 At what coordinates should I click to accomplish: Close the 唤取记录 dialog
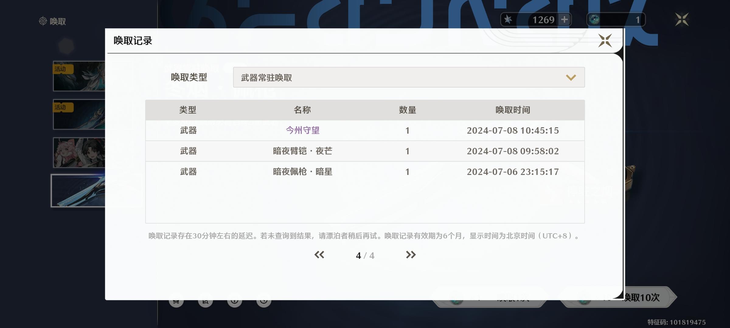[x=605, y=41]
